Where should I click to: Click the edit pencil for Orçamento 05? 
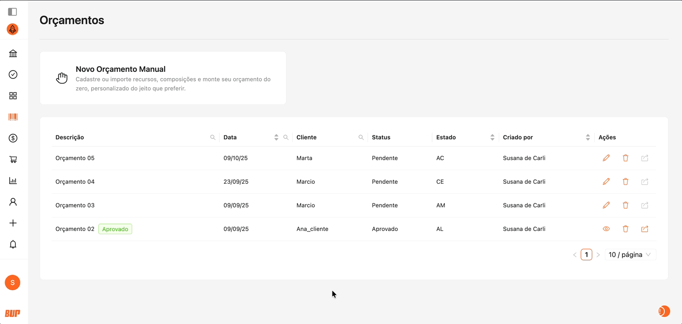tap(606, 158)
